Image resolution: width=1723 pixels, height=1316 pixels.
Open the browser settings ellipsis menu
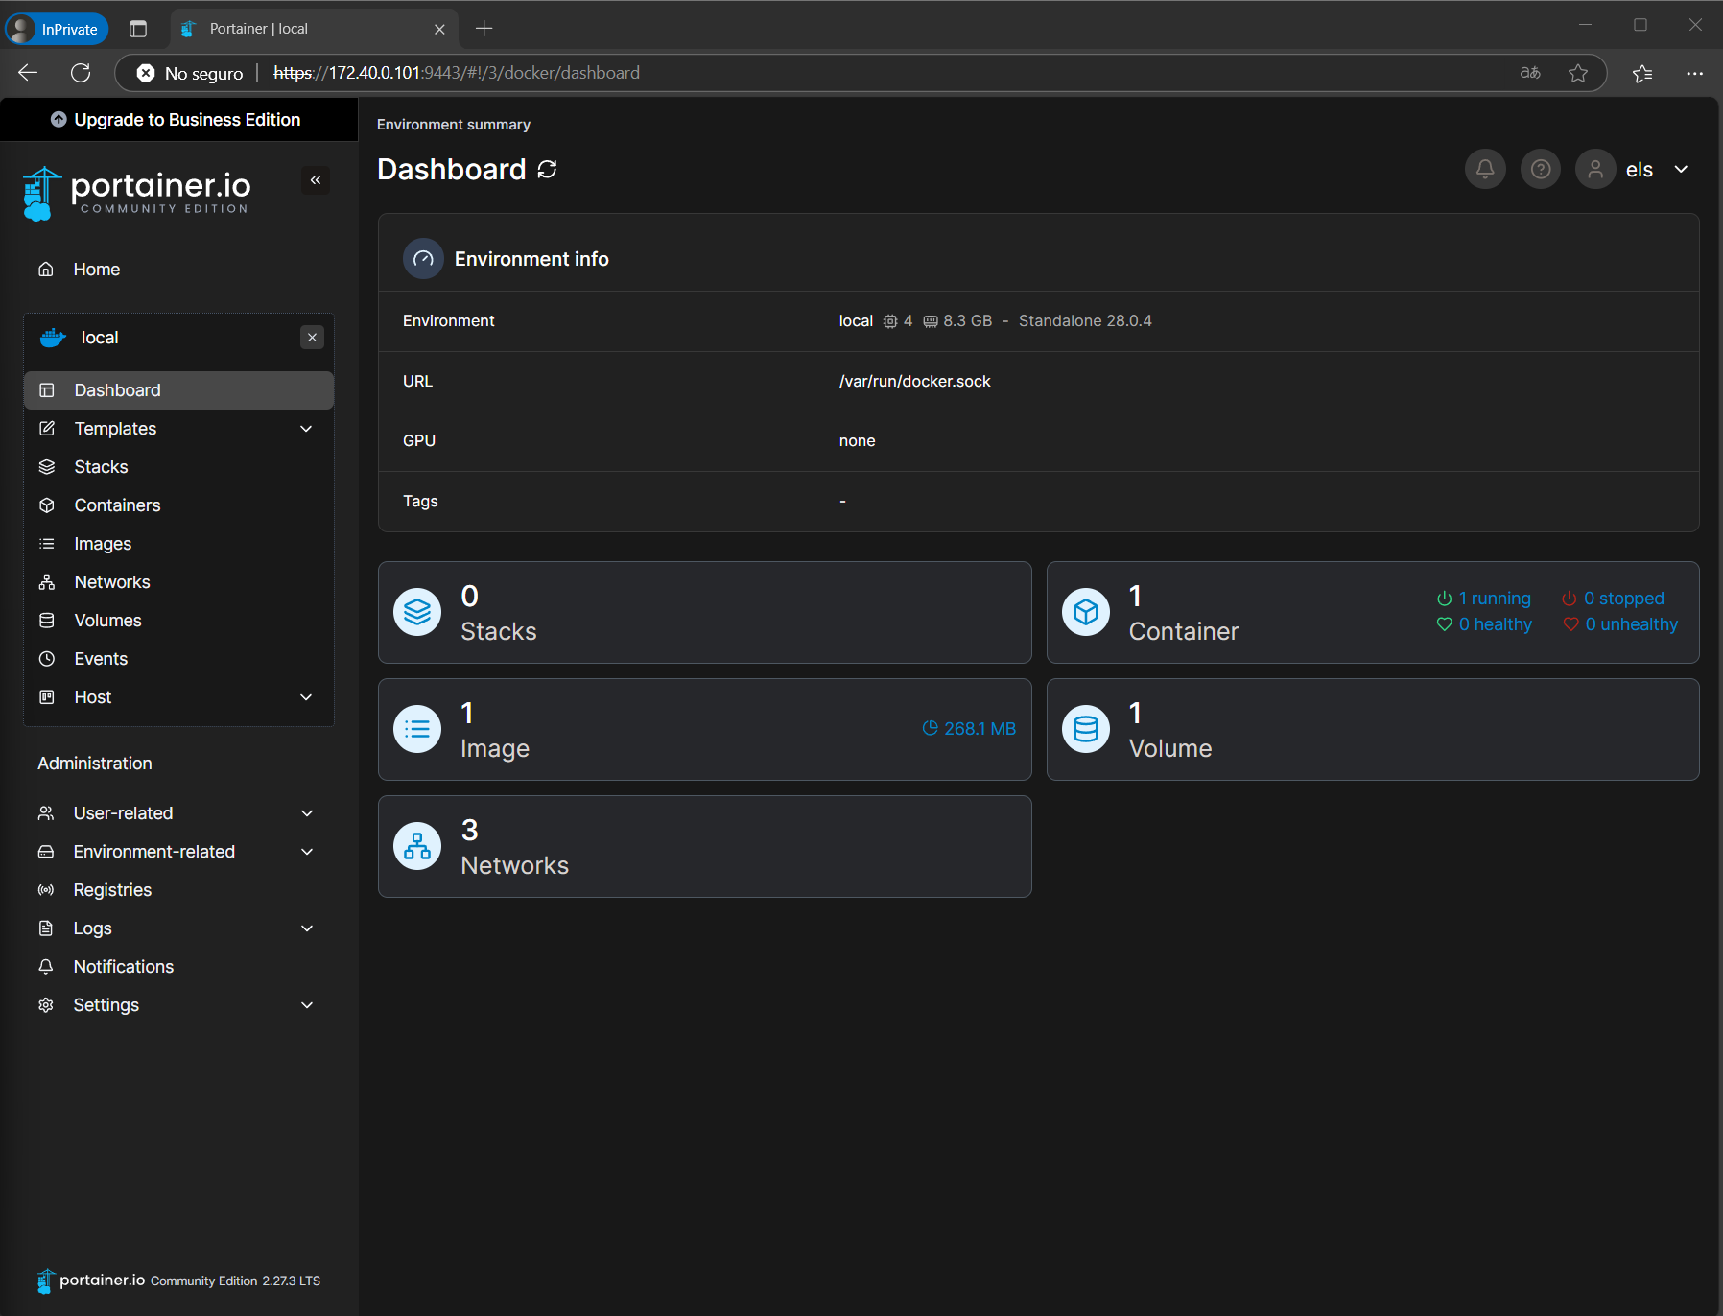1695,73
